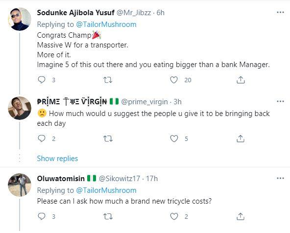Share the Mr_Jibzz tweet

click(241, 80)
